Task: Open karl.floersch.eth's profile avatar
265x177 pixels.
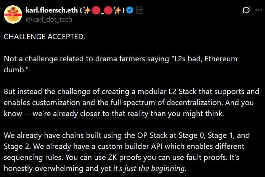Action: pyautogui.click(x=12, y=14)
